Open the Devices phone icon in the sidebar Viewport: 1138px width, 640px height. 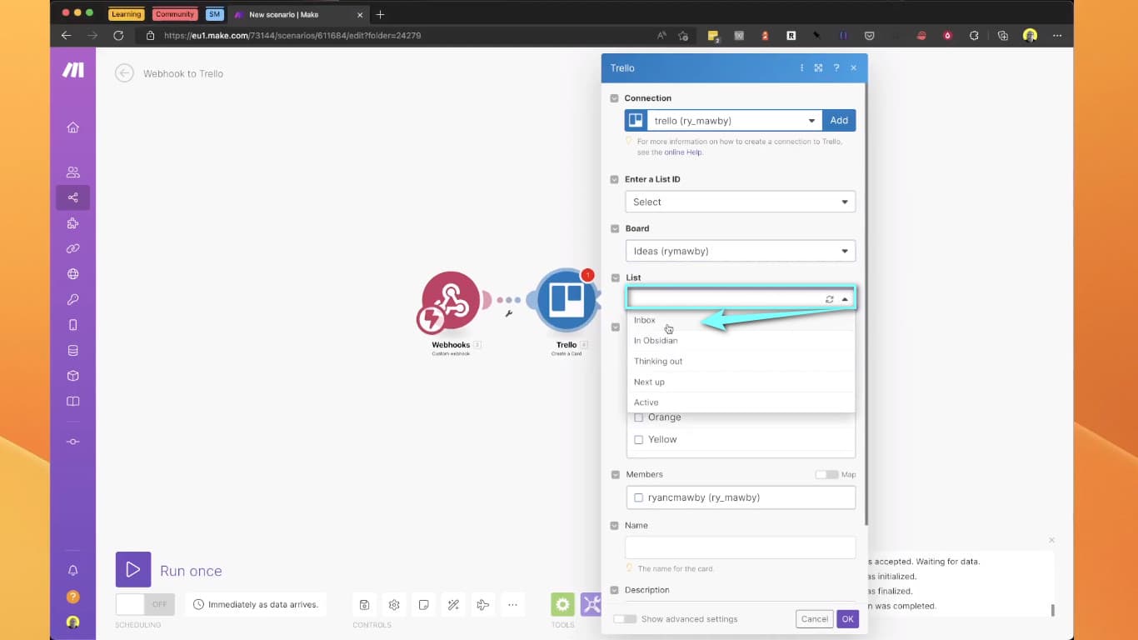(x=73, y=325)
